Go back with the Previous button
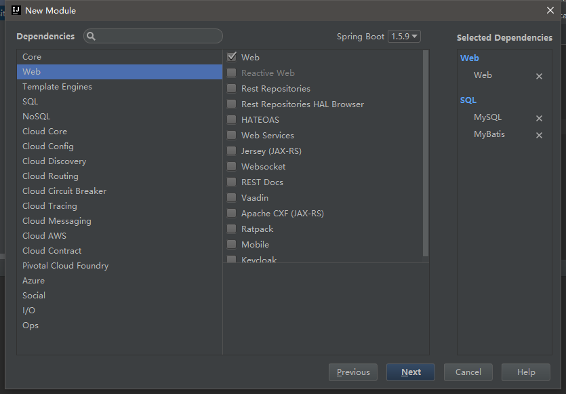This screenshot has width=566, height=394. (353, 372)
